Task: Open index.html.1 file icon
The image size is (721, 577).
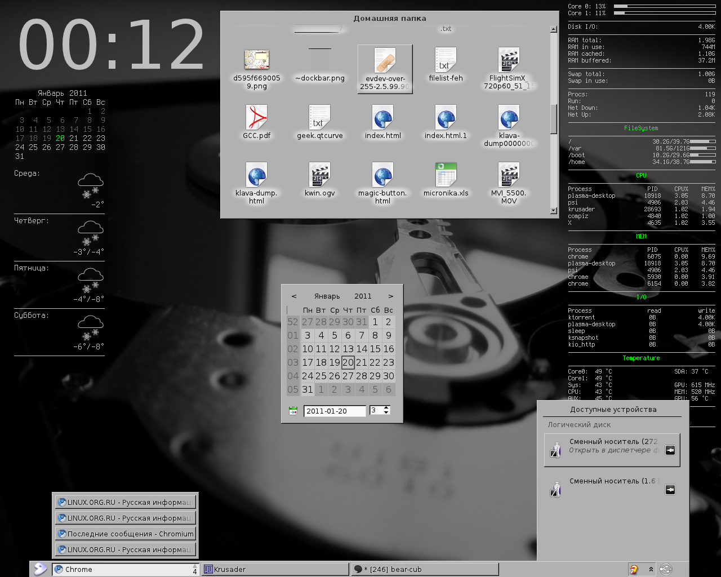Action: tap(446, 117)
